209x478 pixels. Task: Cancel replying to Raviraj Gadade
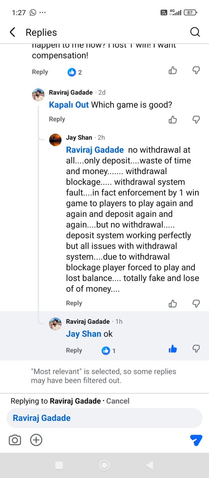[118, 401]
